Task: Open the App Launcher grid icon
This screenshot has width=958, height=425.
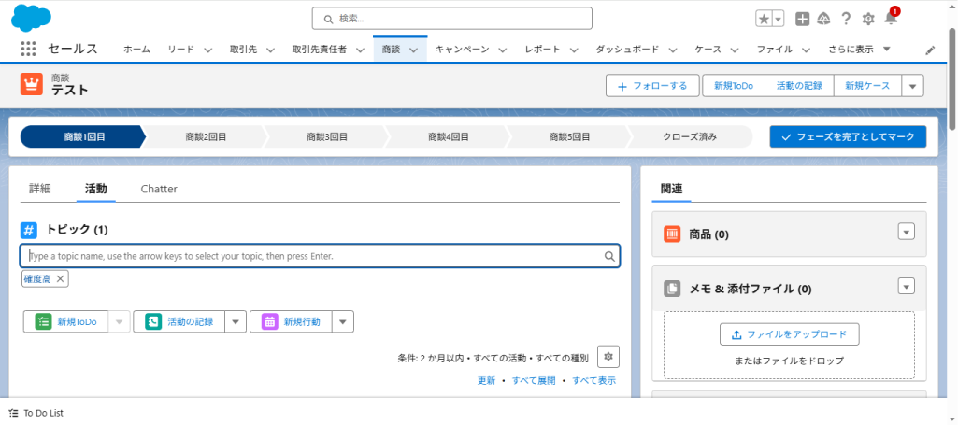Action: coord(28,50)
